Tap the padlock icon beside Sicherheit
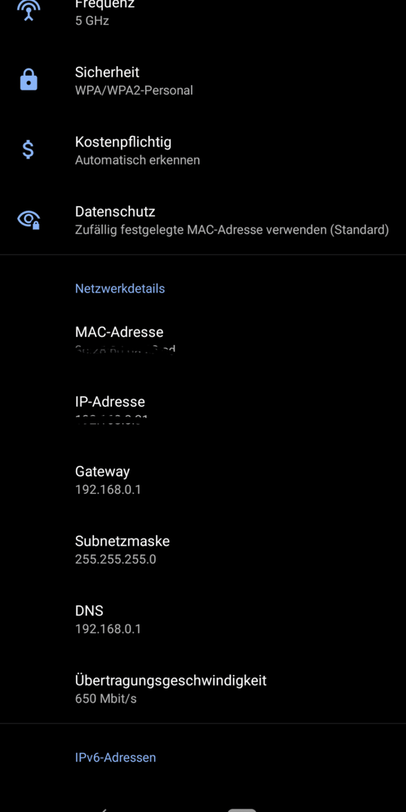 click(29, 80)
